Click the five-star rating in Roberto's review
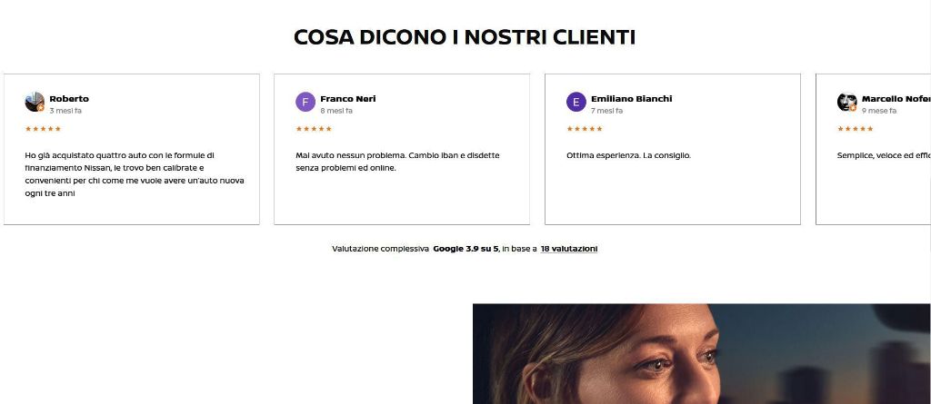 tap(43, 129)
